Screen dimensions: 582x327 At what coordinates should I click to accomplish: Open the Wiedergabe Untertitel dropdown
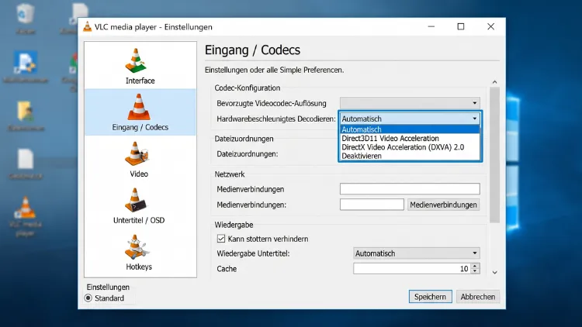point(417,253)
